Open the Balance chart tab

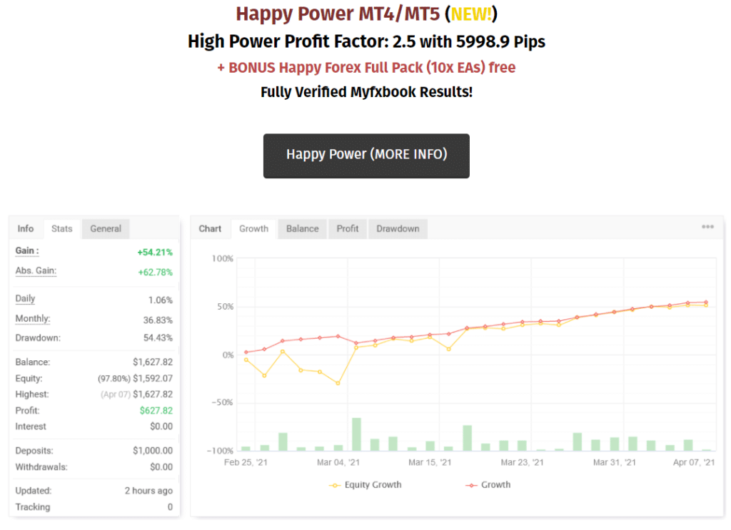click(x=302, y=229)
